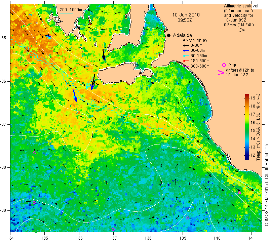The image size is (269, 242).
Task: Click the 09:55Z time text
Action: click(185, 20)
